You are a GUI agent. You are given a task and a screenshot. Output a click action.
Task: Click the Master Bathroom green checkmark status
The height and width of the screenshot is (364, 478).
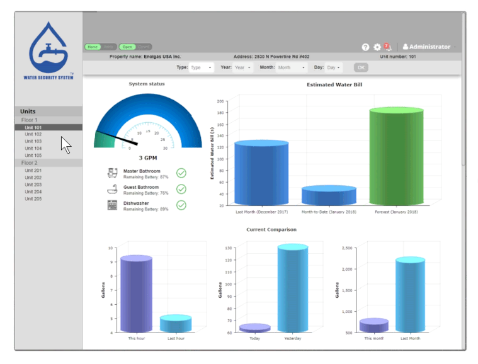(x=181, y=173)
